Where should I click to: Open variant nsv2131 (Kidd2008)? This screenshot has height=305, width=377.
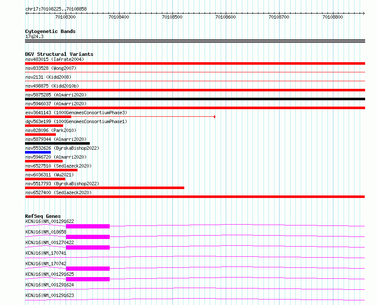pyautogui.click(x=48, y=77)
